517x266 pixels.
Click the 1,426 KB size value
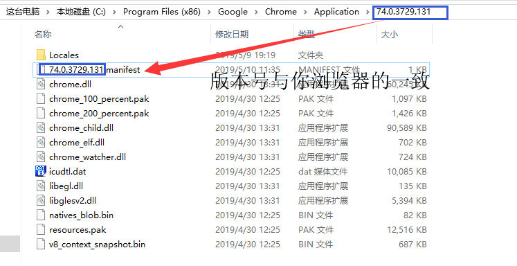point(409,113)
